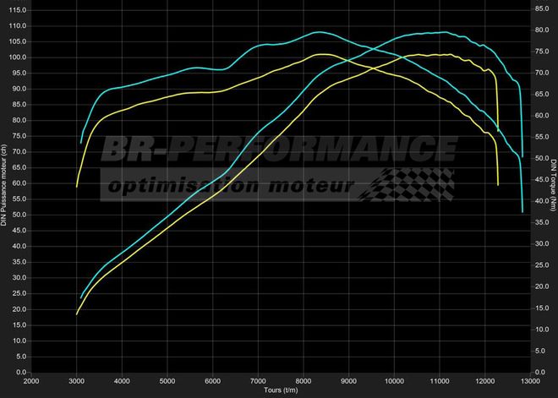Select the 'DIN Torque (Nm)' axis title
The image size is (558, 398).
pyautogui.click(x=553, y=185)
